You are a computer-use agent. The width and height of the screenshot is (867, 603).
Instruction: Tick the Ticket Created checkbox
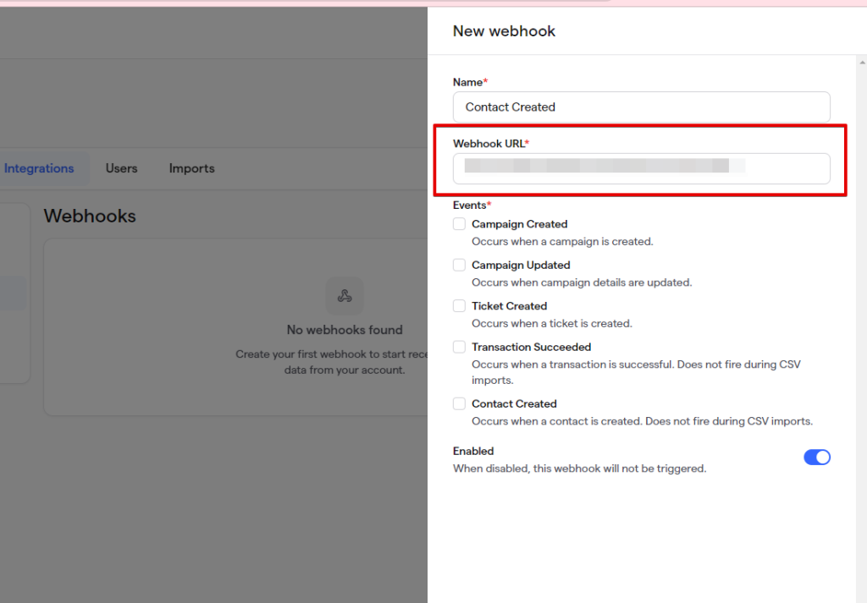[459, 306]
